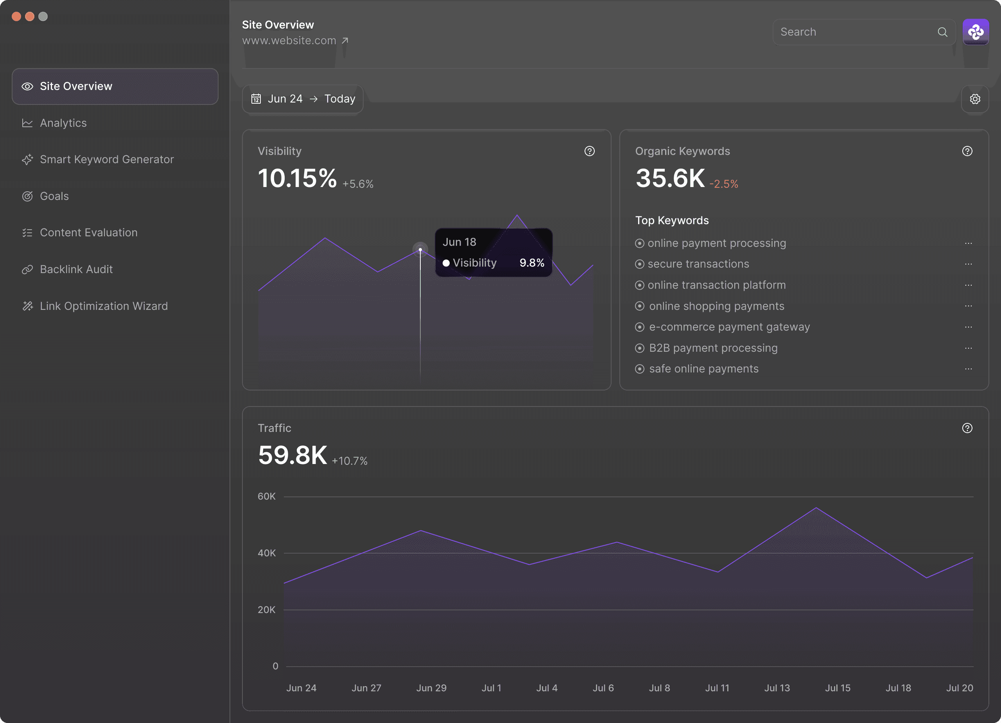The width and height of the screenshot is (1001, 723).
Task: Open the purple profile avatar icon
Action: (x=976, y=32)
